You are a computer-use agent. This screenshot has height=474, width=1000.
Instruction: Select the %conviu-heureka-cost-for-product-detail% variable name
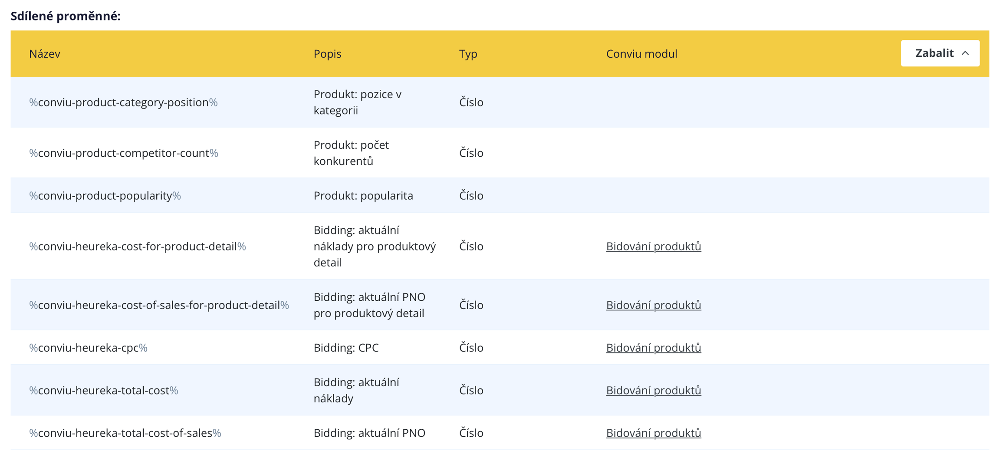[x=137, y=247]
